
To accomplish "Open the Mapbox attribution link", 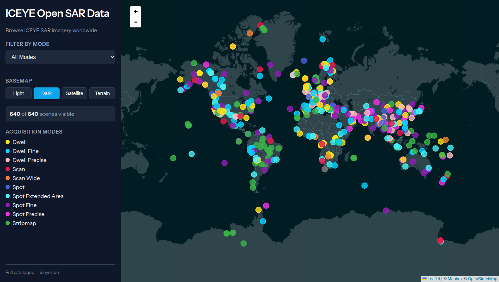I will click(x=455, y=279).
